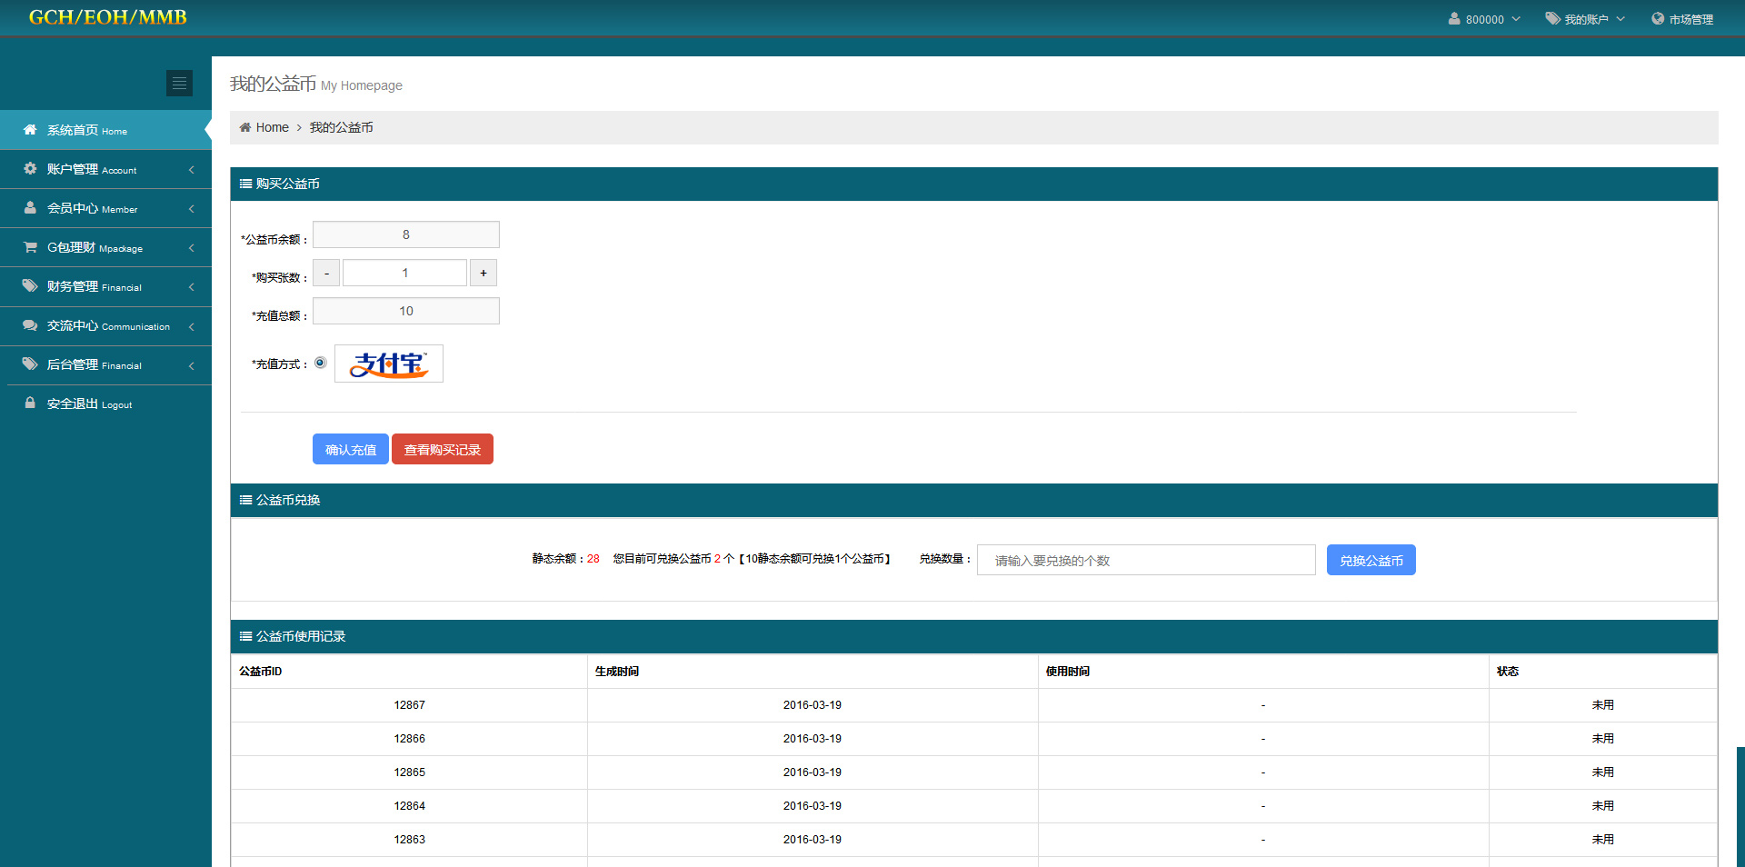This screenshot has height=867, width=1745.
Task: Click the chat bubbles icon for 交流中心
Action: pos(30,325)
